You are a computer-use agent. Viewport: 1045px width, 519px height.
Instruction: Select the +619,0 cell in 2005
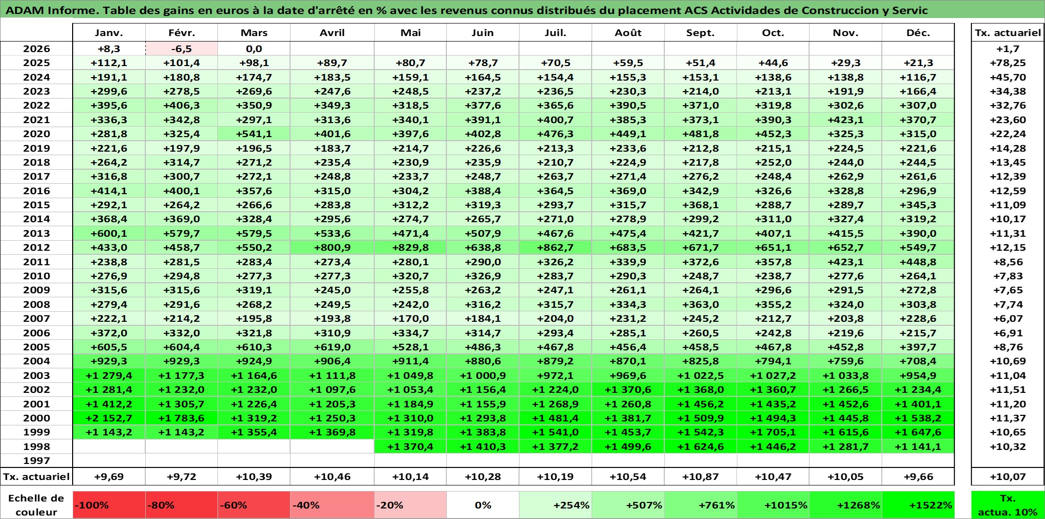[x=332, y=347]
